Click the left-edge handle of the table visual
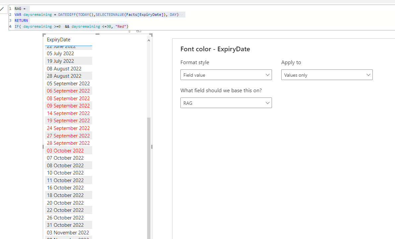Viewport: 395px width, 239px height. [43, 147]
